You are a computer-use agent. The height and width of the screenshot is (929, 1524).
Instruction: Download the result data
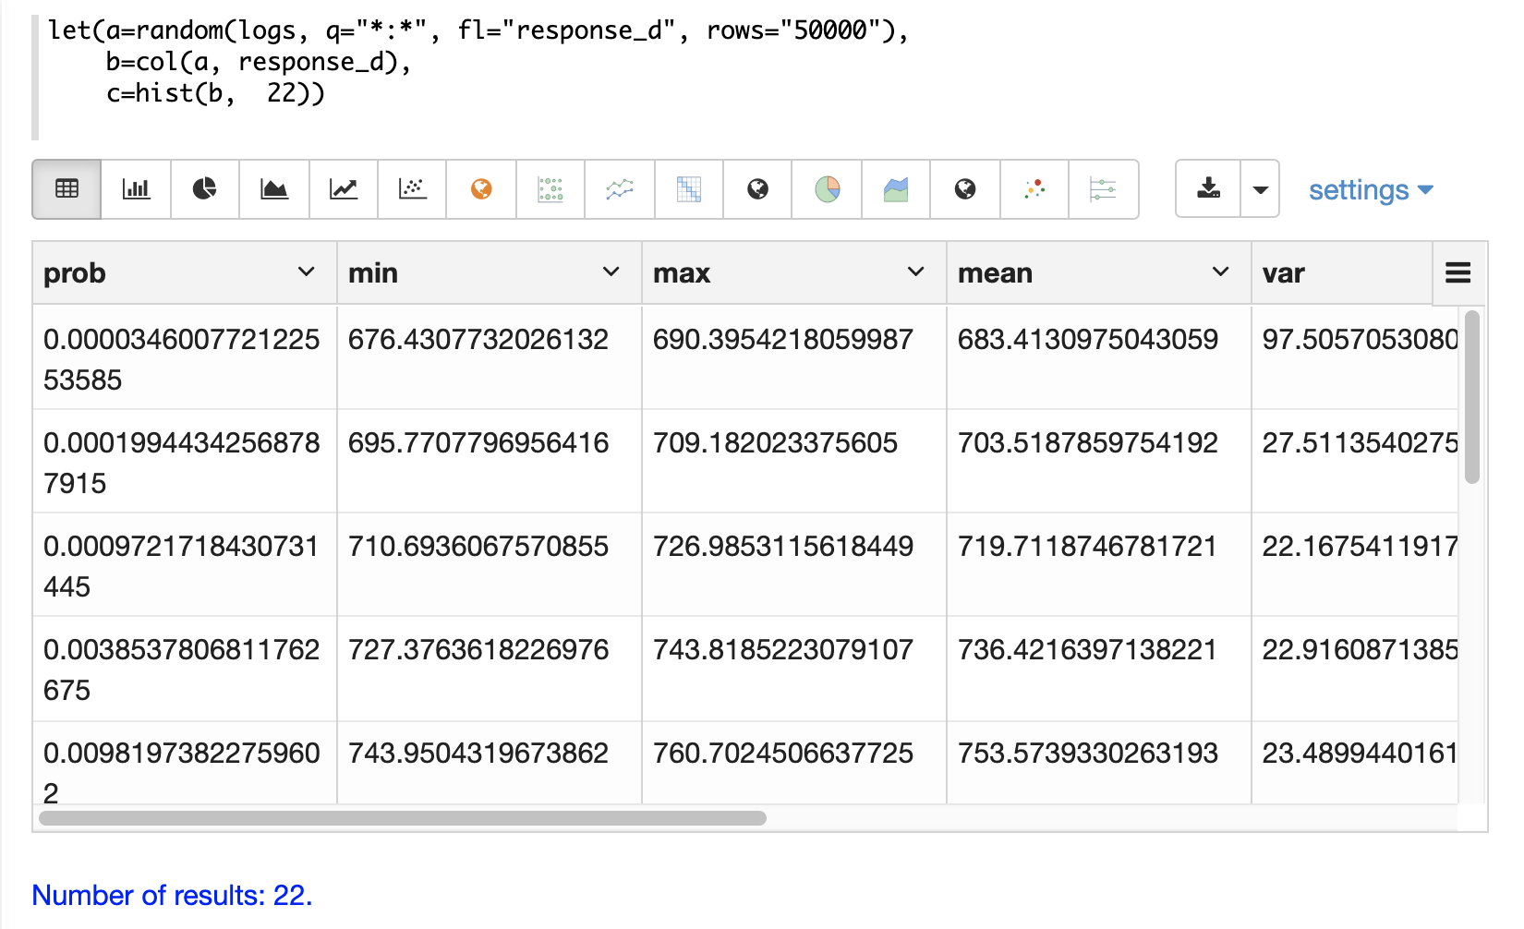[1208, 189]
